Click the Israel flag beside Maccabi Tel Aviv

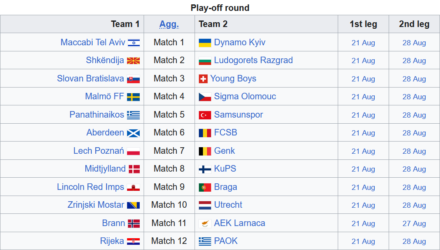134,43
